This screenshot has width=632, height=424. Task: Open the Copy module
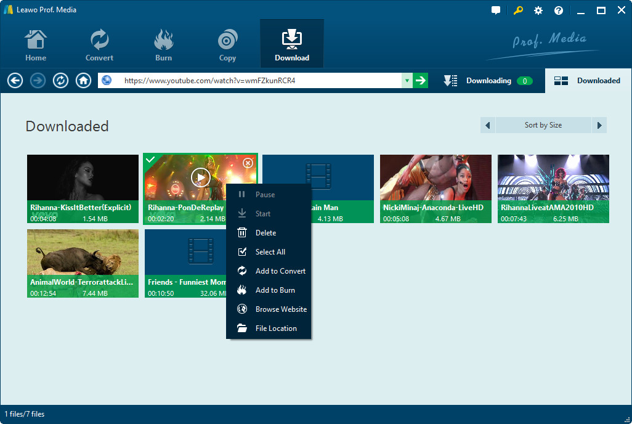tap(227, 45)
